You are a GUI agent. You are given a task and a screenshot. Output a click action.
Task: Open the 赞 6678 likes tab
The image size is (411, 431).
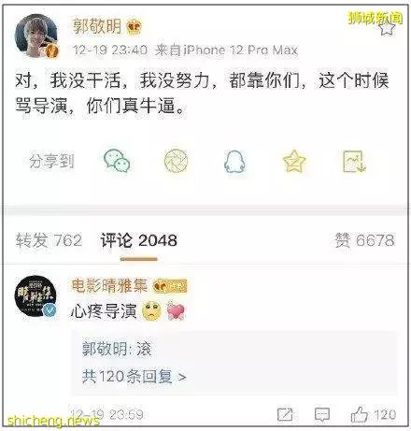[x=364, y=240]
